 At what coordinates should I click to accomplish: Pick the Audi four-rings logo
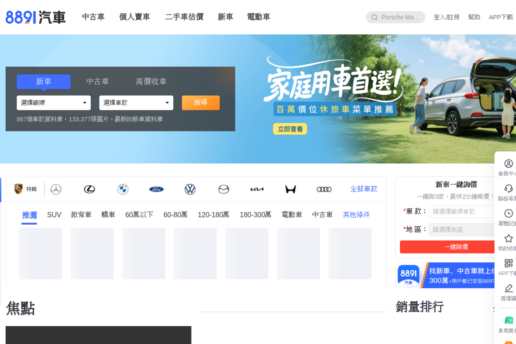point(324,189)
